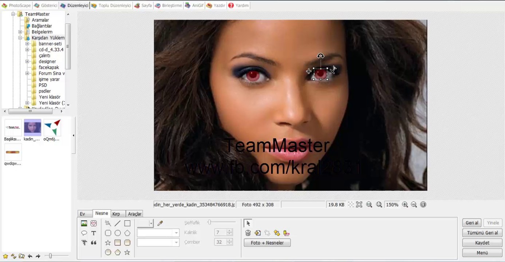Select the facekapak folder in tree

pos(49,67)
